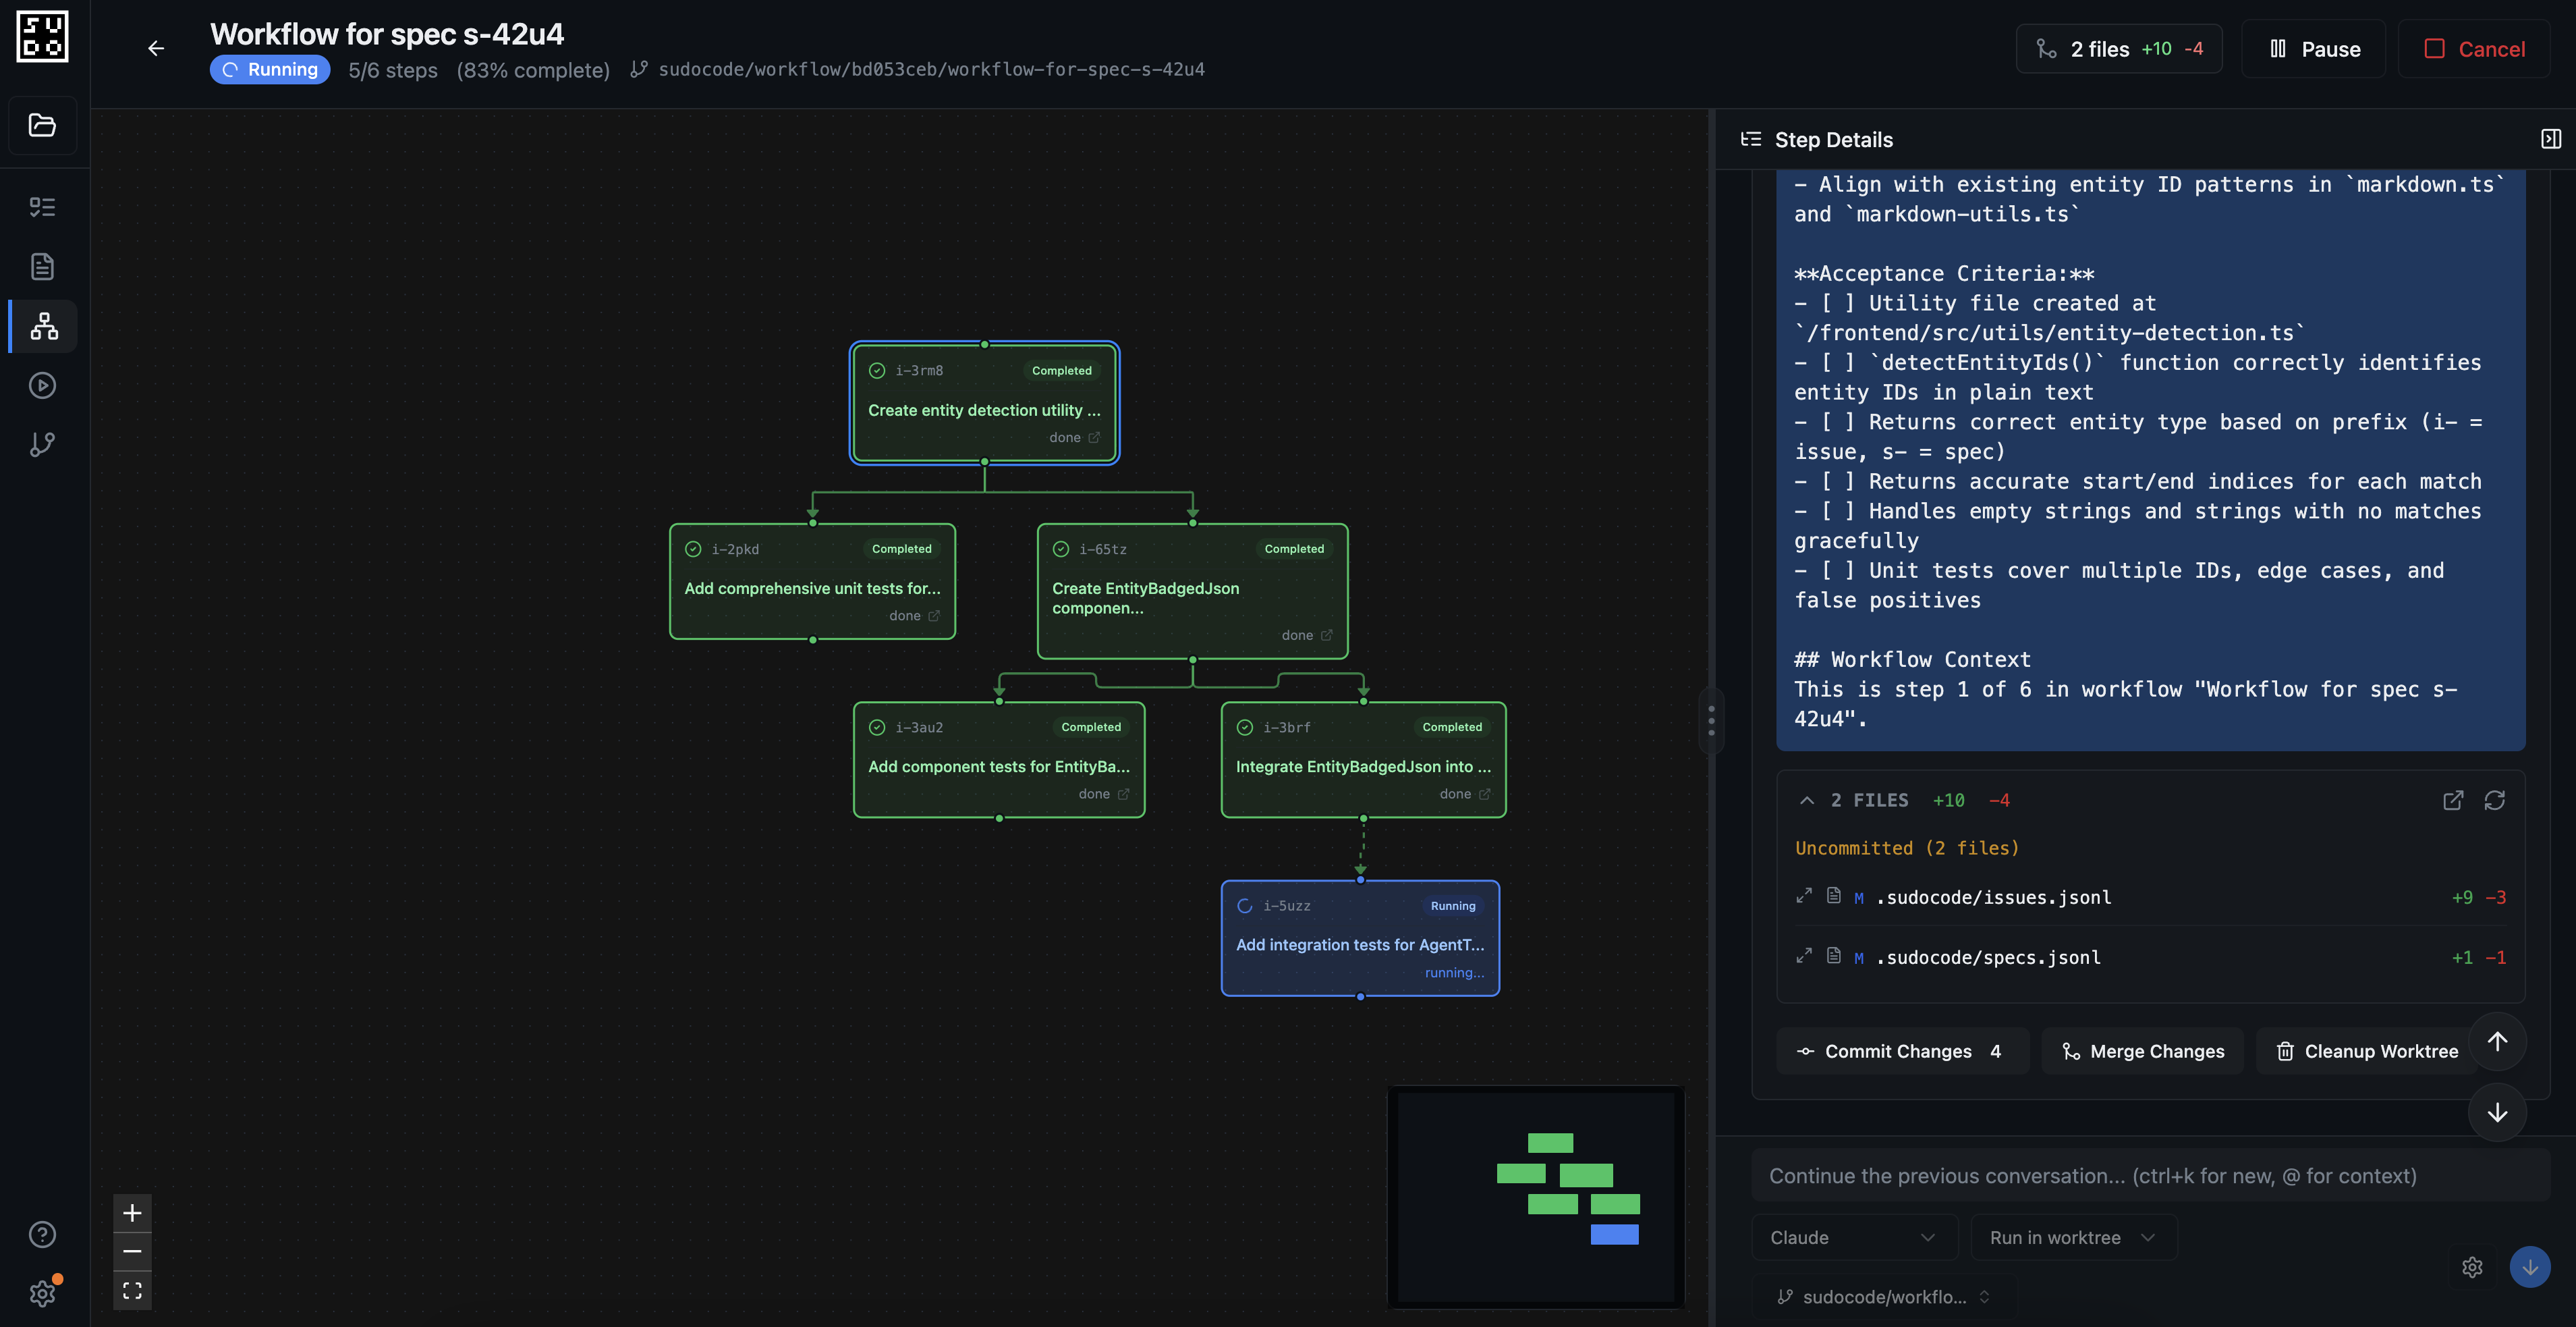Toggle fullscreen mode on the workflow canvas

[x=132, y=1290]
